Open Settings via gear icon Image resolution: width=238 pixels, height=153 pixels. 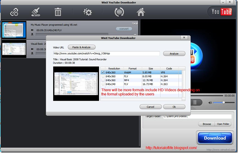(x=88, y=12)
